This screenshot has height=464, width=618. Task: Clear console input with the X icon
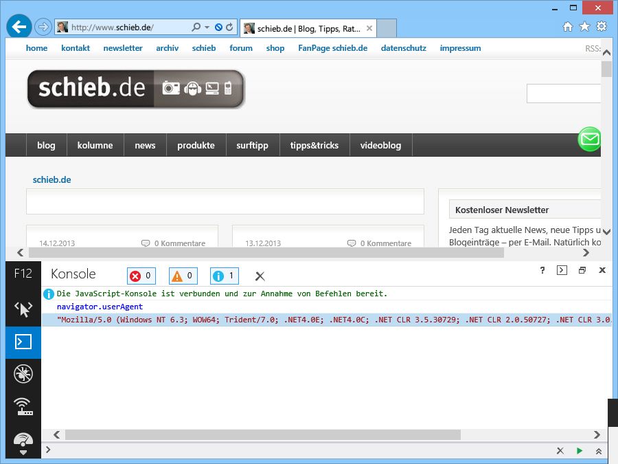coord(560,450)
